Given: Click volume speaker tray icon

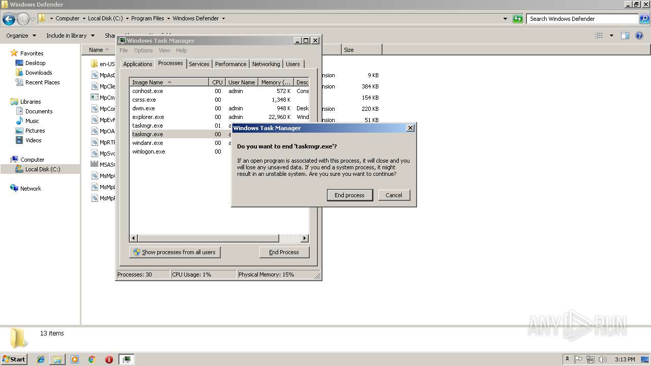Looking at the screenshot, I should (x=602, y=359).
